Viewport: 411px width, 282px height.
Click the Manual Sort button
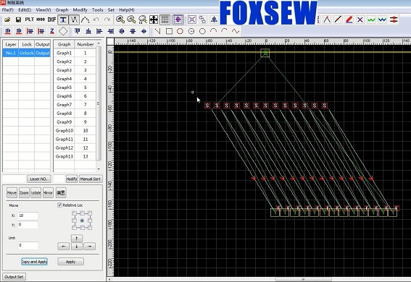pyautogui.click(x=91, y=179)
